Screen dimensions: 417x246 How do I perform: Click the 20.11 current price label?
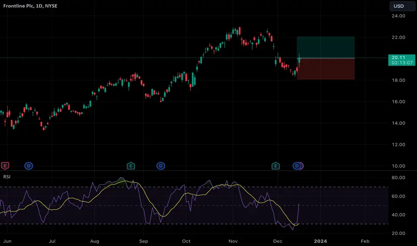click(x=402, y=60)
